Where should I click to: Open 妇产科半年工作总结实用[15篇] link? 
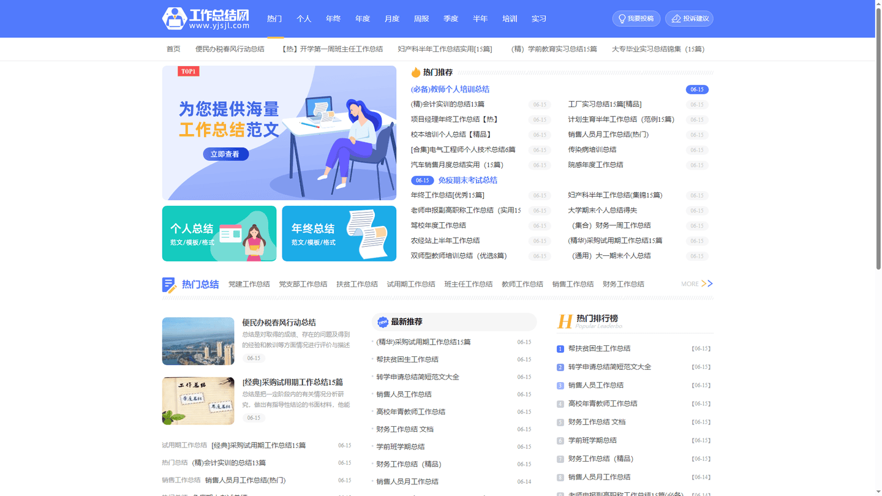[445, 49]
